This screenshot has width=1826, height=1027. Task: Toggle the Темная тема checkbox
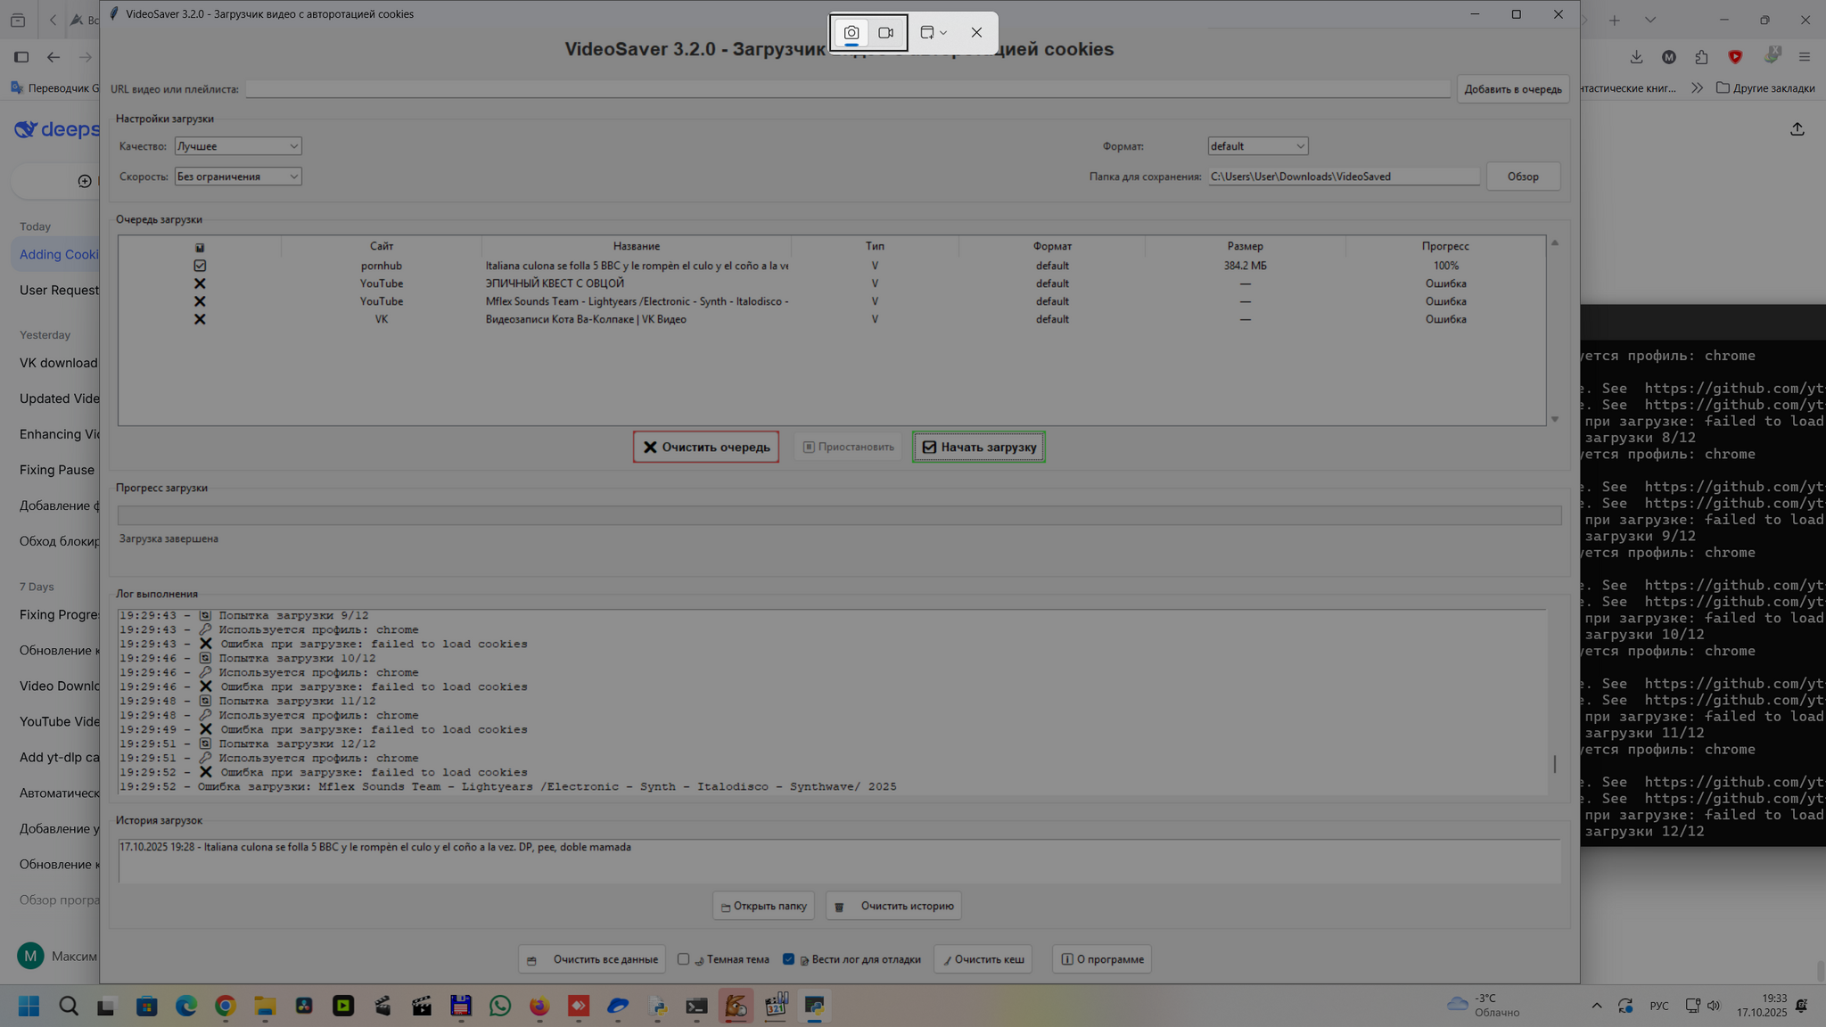pos(684,959)
